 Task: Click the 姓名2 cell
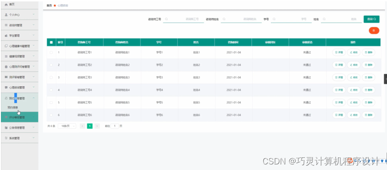(x=196, y=65)
